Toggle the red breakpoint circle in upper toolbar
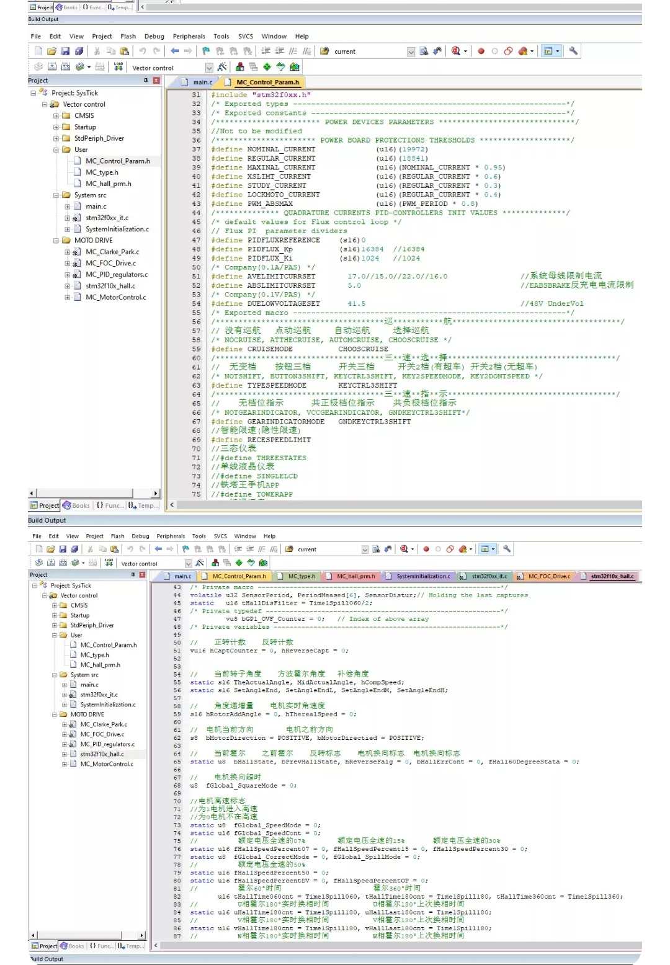Viewport: 670px width, 965px height. click(x=481, y=51)
